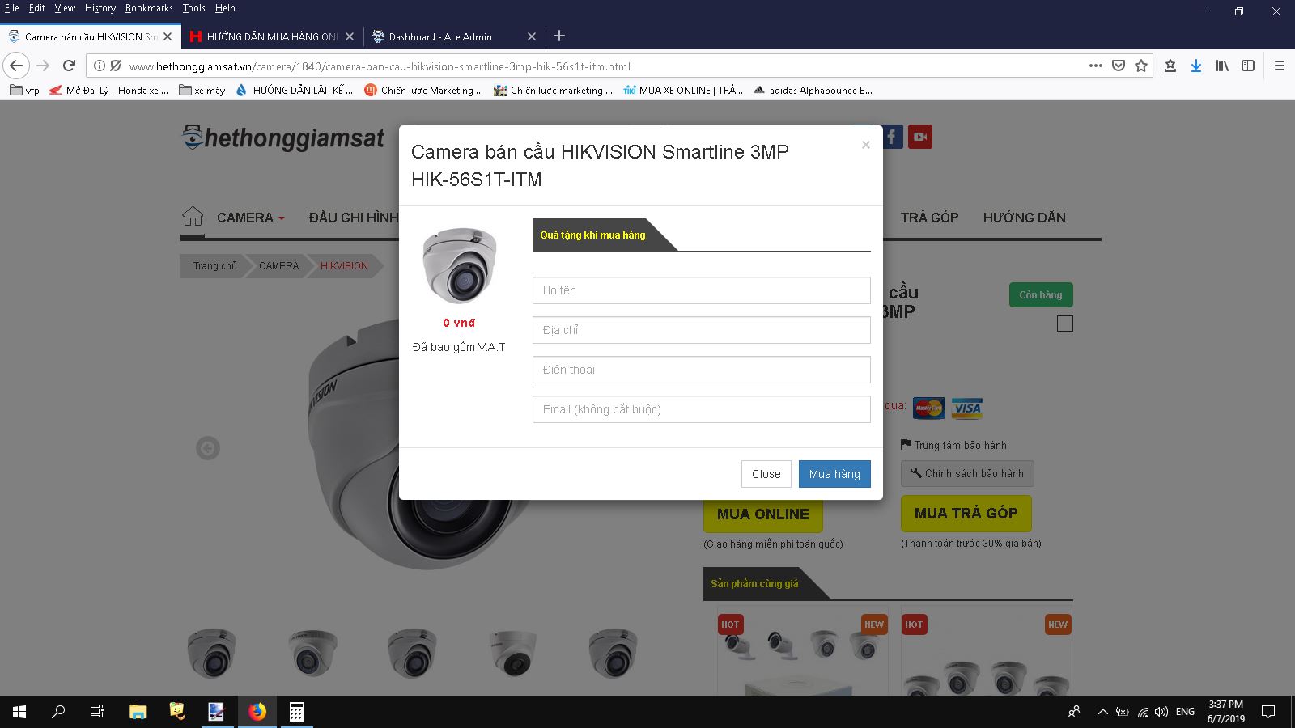The height and width of the screenshot is (728, 1295).
Task: Click the Địa chỉ input field
Action: click(x=702, y=330)
